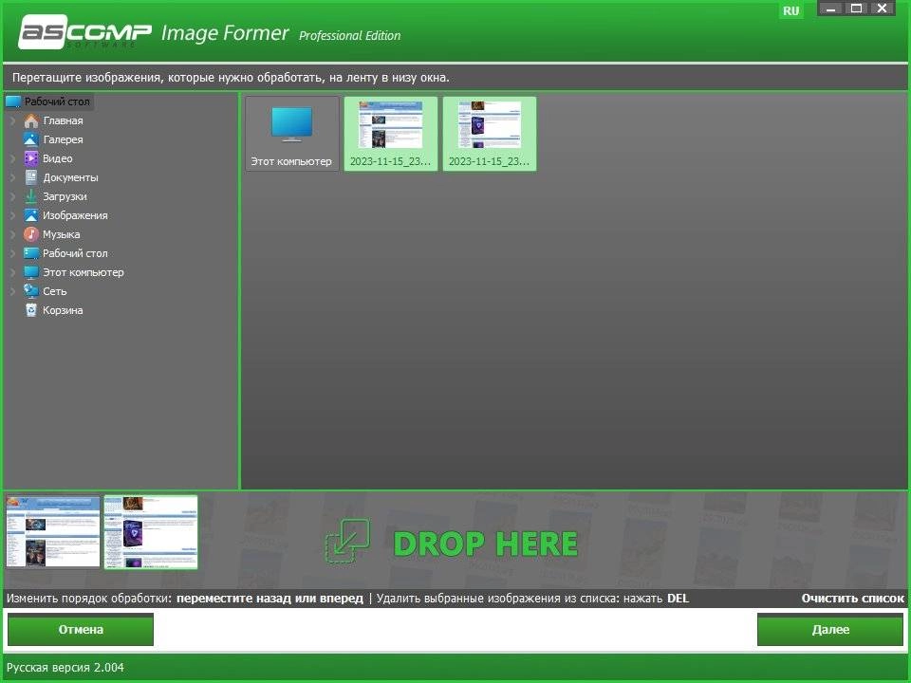Select the Главная tree label
The height and width of the screenshot is (683, 911).
pos(63,120)
